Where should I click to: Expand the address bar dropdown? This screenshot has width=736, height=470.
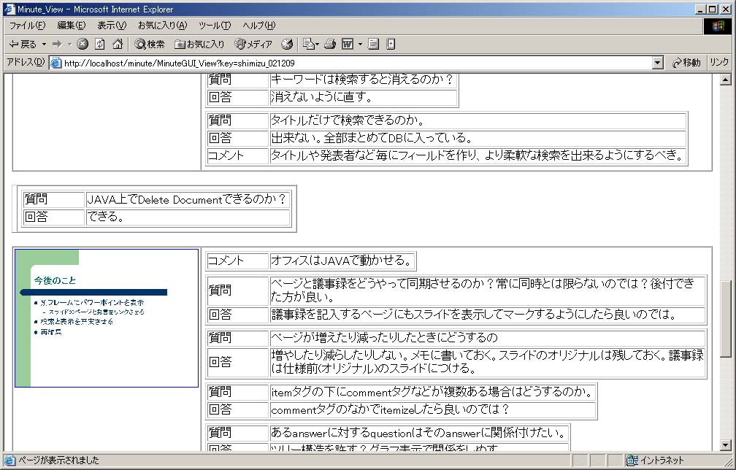pyautogui.click(x=658, y=63)
